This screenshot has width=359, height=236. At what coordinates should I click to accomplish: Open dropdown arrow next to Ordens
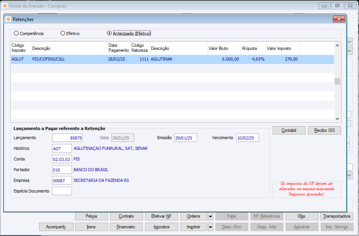[210, 216]
